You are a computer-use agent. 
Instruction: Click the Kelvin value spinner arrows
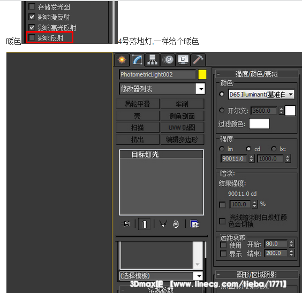pyautogui.click(x=281, y=111)
